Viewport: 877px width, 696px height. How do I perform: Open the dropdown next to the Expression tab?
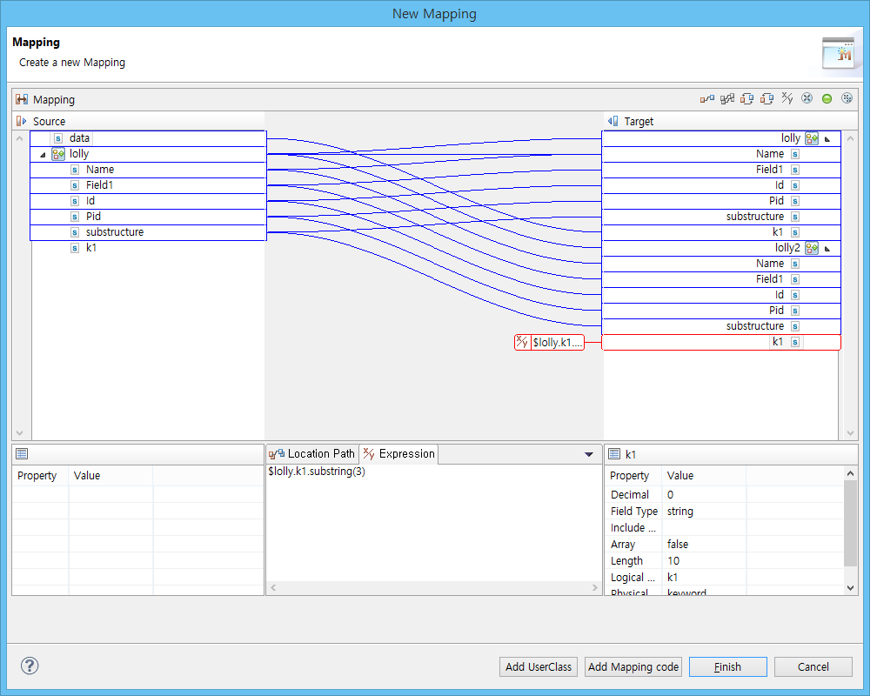(589, 453)
